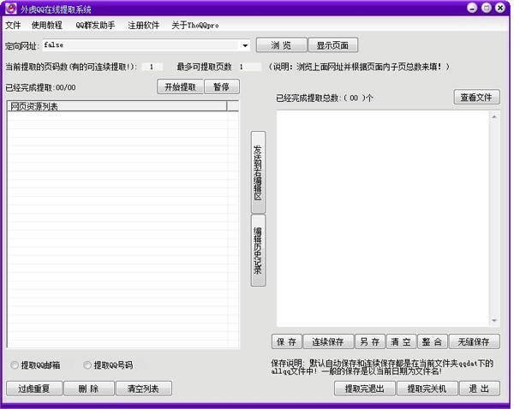Click the 提取完退出 button

(365, 388)
